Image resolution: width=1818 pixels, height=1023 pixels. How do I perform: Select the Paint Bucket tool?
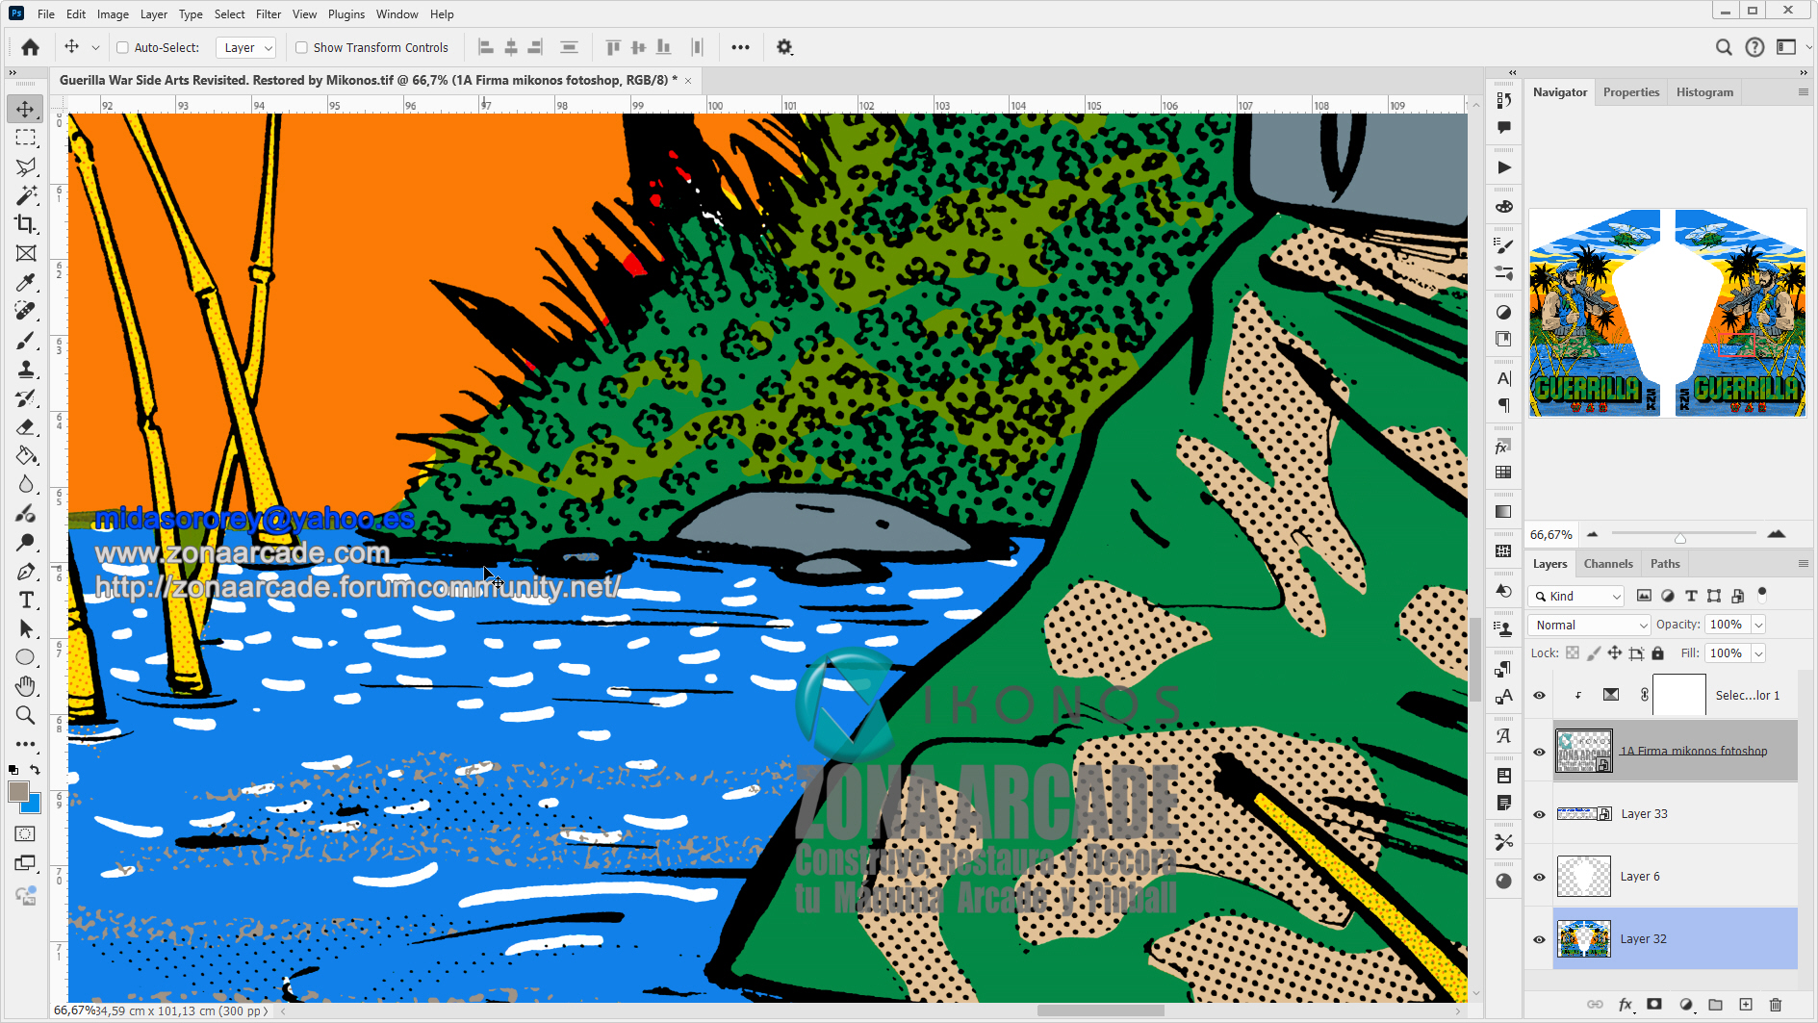coord(26,456)
